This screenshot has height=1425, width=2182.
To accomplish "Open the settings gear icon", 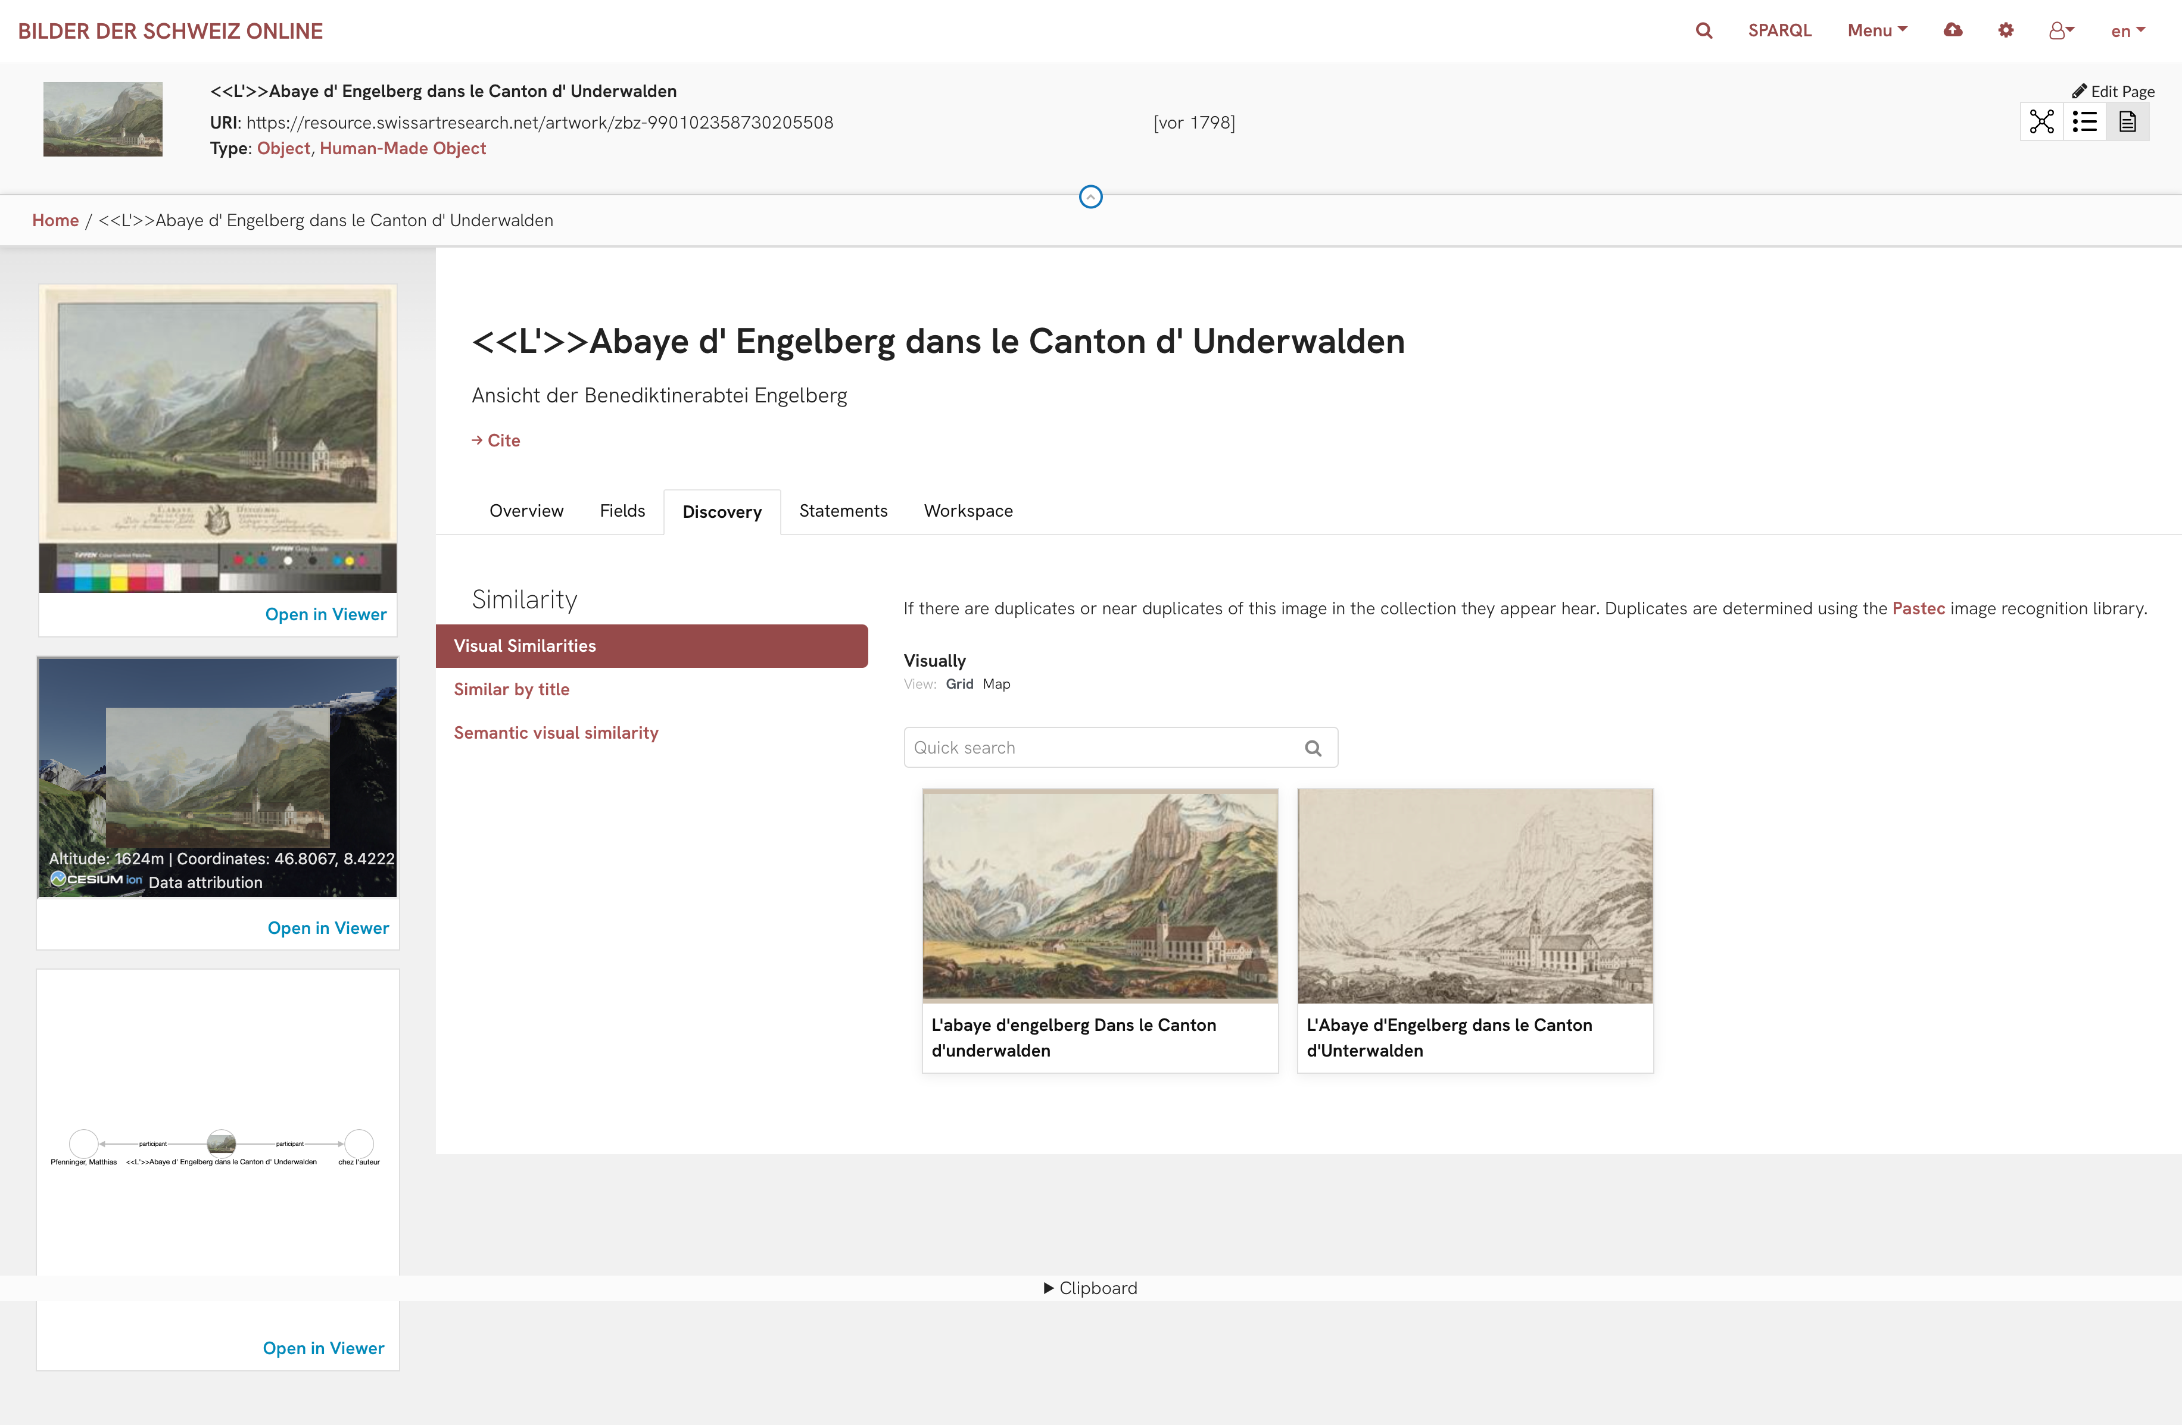I will [x=2006, y=30].
